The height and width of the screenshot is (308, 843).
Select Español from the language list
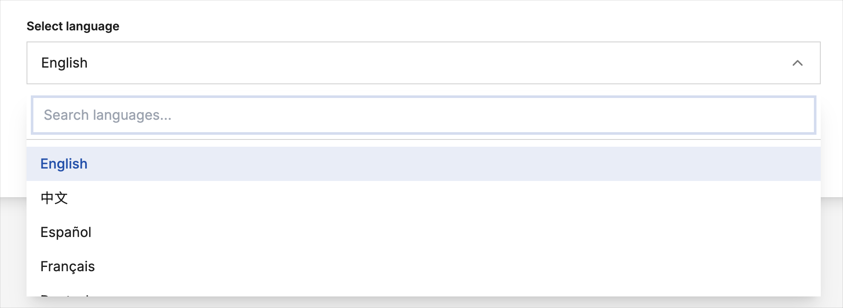66,232
